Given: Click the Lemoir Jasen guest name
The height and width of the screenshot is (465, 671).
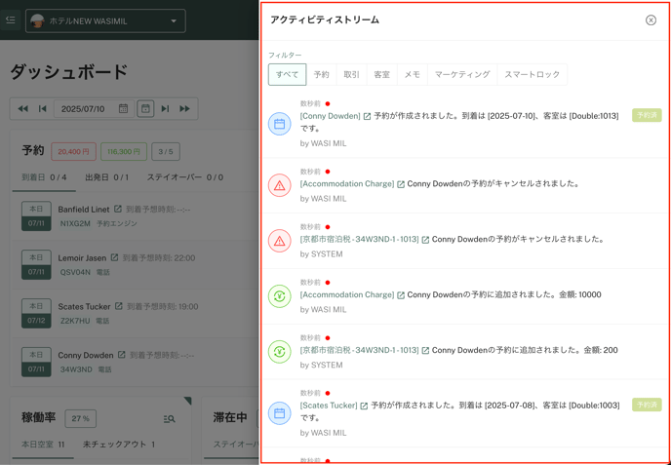Looking at the screenshot, I should click(x=82, y=258).
